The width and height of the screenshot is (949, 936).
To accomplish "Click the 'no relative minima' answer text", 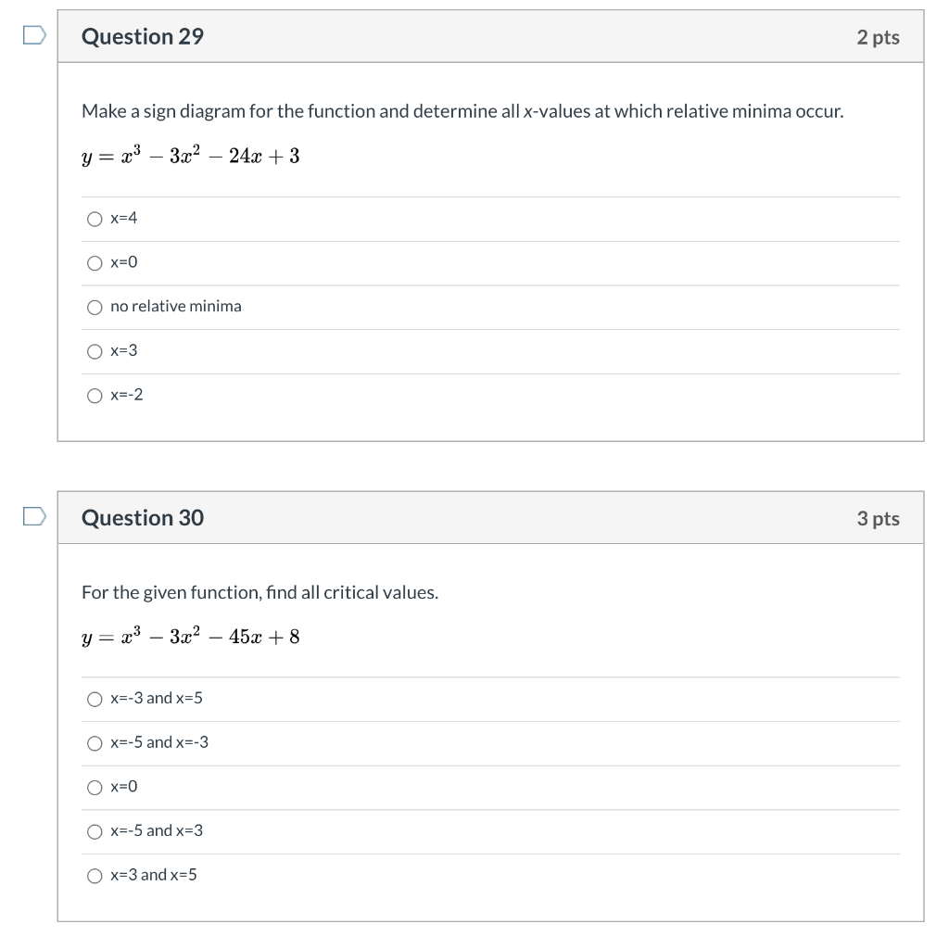I will coord(175,306).
